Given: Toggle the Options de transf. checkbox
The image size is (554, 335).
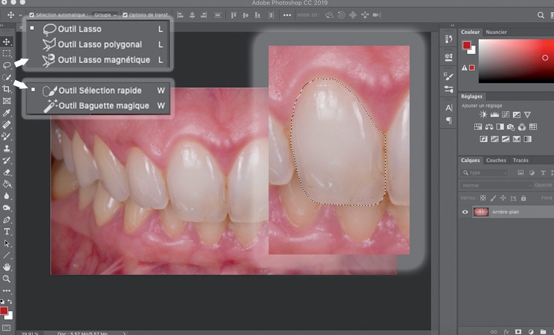Looking at the screenshot, I should coord(125,15).
